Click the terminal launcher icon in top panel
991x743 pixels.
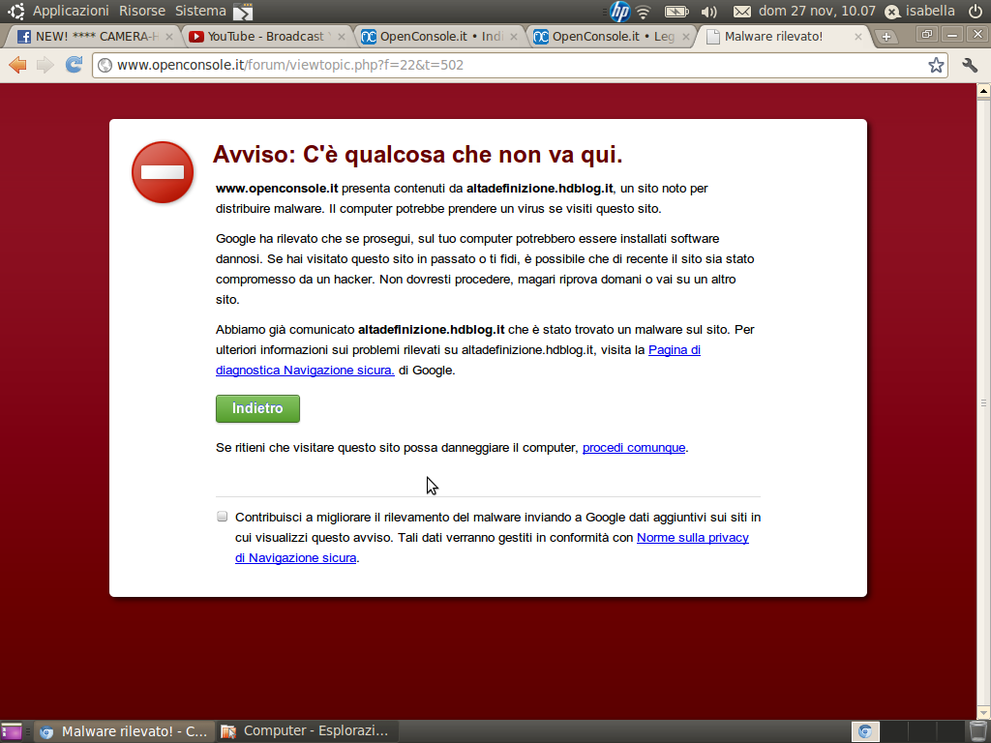tap(243, 12)
